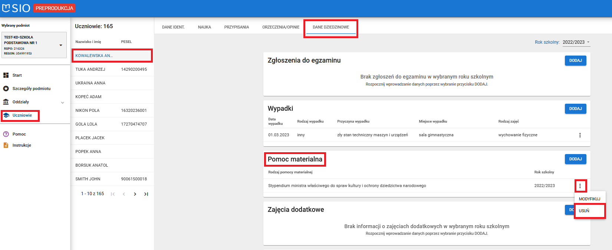Open the Instrukcje document icon
Image resolution: width=612 pixels, height=250 pixels.
pos(6,145)
